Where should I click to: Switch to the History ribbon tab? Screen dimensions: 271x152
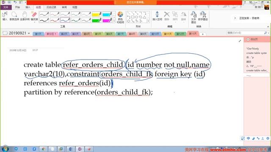[x=51, y=7]
